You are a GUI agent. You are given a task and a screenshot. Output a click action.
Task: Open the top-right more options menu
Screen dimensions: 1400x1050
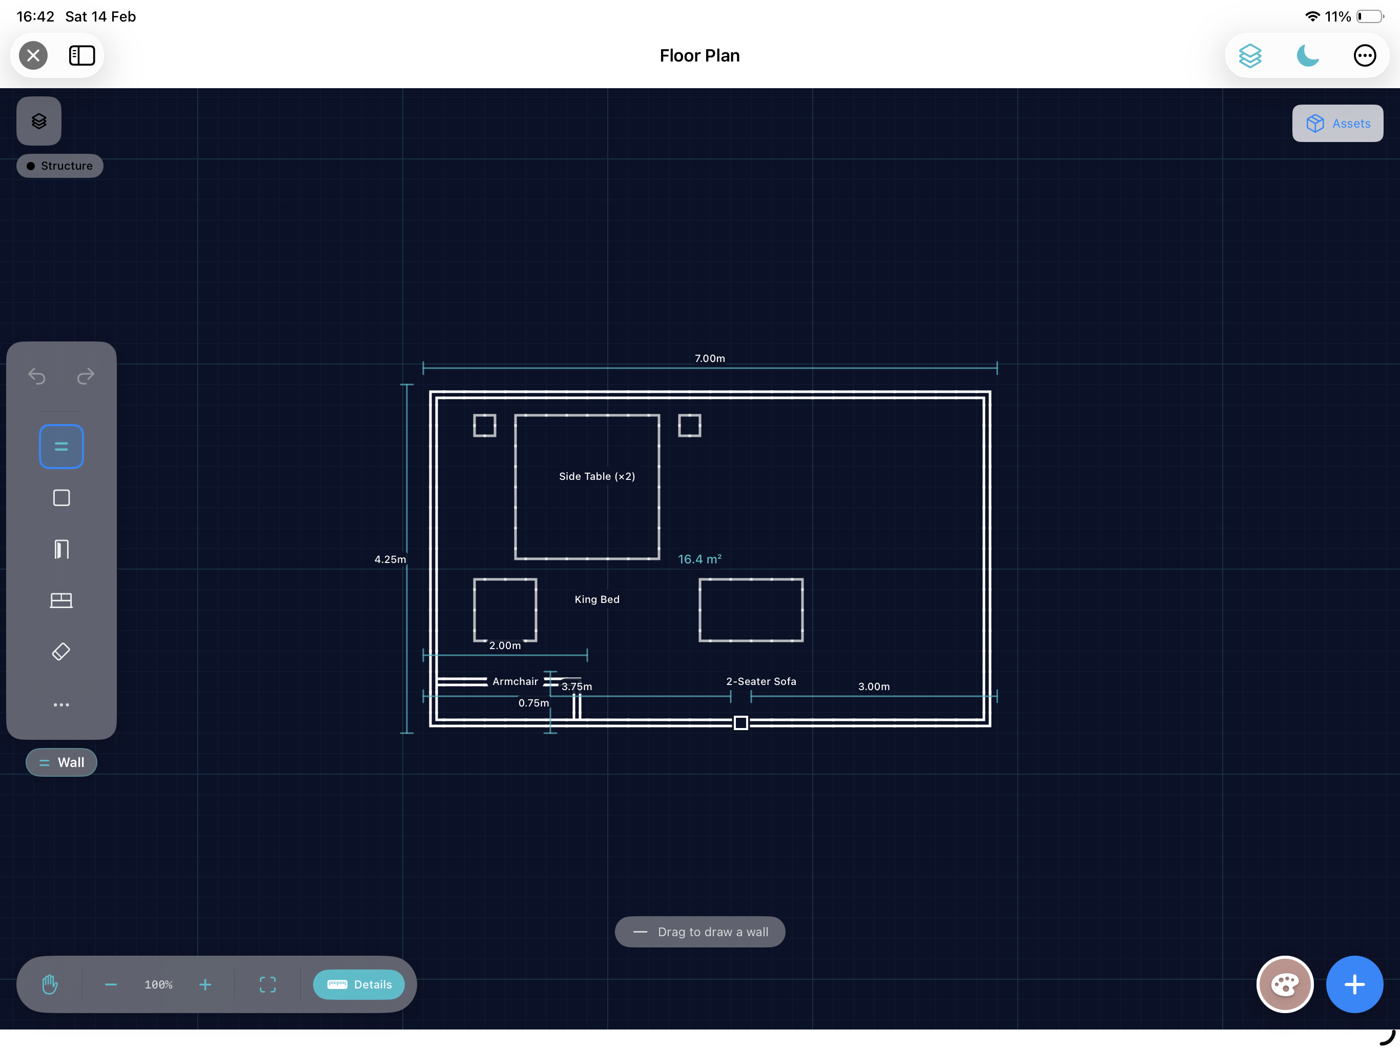pyautogui.click(x=1365, y=56)
